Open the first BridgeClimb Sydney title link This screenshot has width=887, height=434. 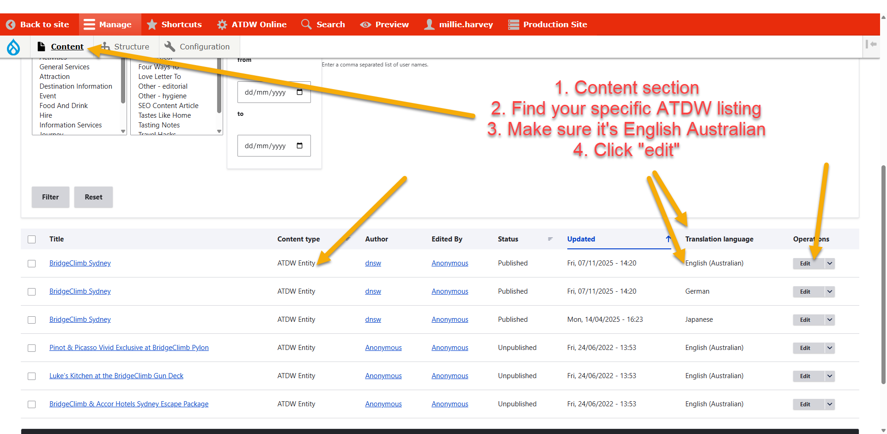(x=80, y=263)
